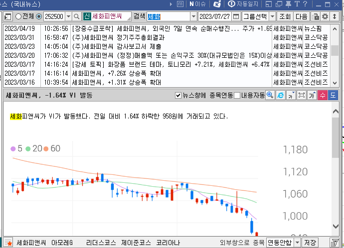Click news list scrollbar up arrow
344x248 pixels.
click(335, 29)
